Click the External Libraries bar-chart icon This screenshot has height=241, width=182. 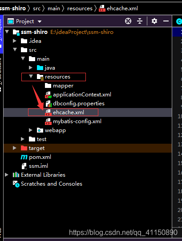coord(16,175)
